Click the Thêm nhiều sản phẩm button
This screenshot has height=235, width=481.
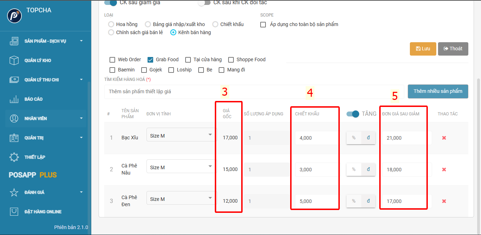pos(438,91)
